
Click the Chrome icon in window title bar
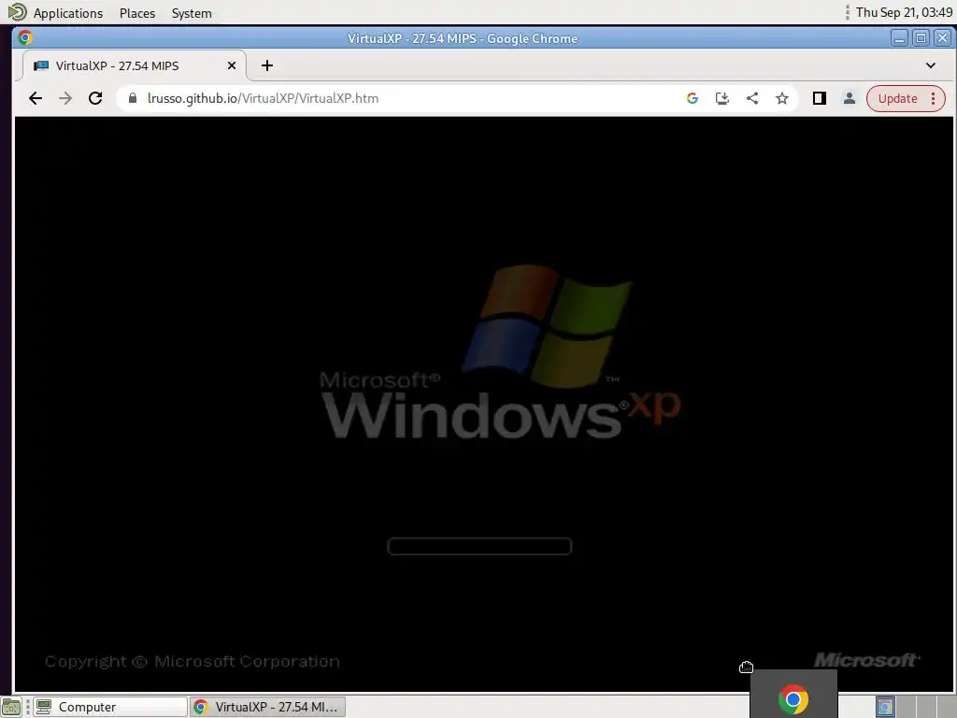pos(25,37)
